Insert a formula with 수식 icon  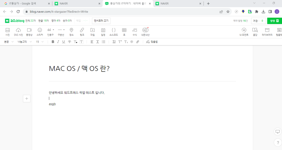tap(135, 32)
